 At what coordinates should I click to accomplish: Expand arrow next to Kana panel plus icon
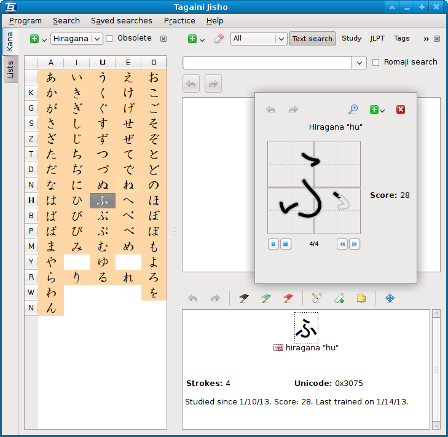(x=45, y=41)
